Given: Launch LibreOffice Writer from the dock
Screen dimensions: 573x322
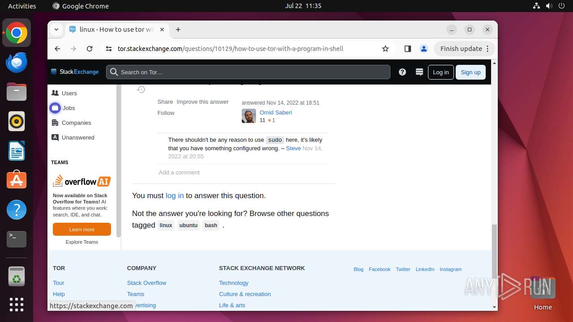Looking at the screenshot, I should click(17, 151).
